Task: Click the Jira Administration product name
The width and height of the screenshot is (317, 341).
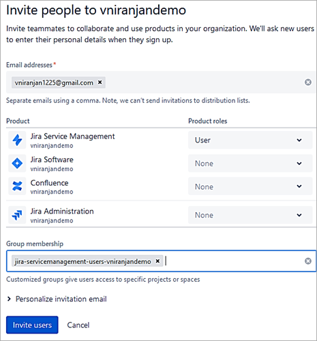Action: pyautogui.click(x=62, y=211)
